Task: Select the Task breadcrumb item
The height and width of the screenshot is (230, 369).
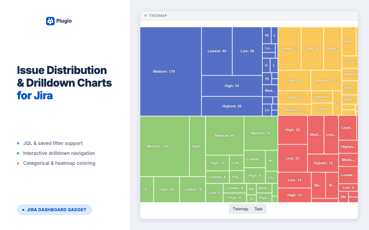Action: pos(259,209)
